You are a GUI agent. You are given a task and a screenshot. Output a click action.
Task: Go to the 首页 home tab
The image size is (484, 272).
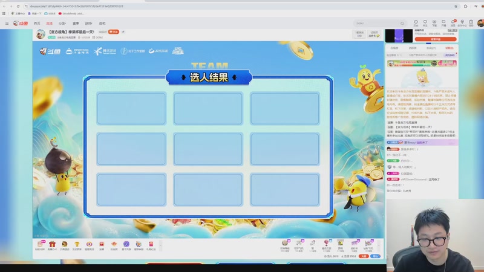click(37, 24)
